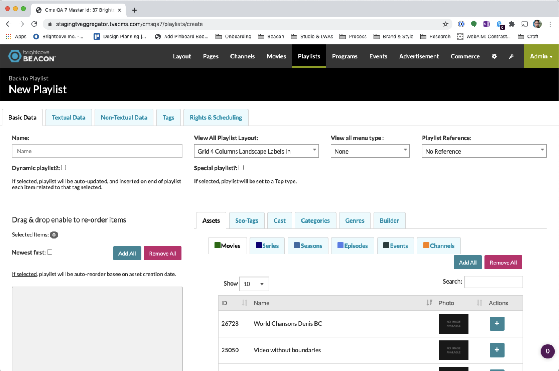Add World Chansons Denis BC with plus icon
559x371 pixels.
(x=497, y=324)
